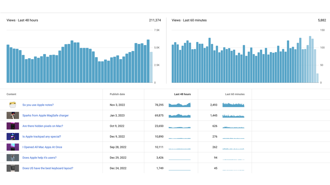This screenshot has width=330, height=185.
Task: Click 60-minute sparkline for Apple notes row
Action: [233, 105]
